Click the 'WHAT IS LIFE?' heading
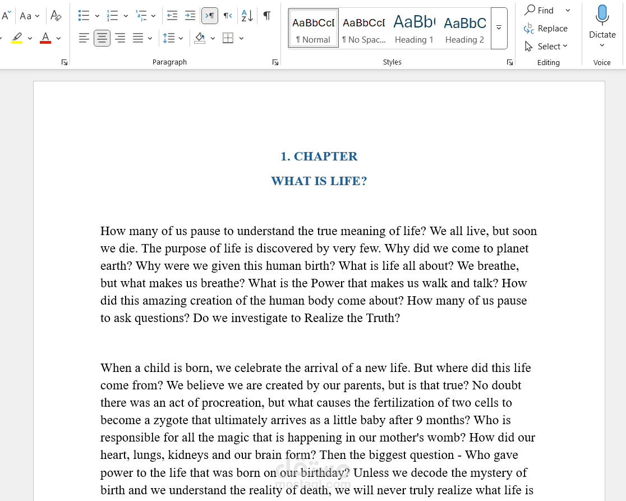The image size is (626, 501). (319, 181)
